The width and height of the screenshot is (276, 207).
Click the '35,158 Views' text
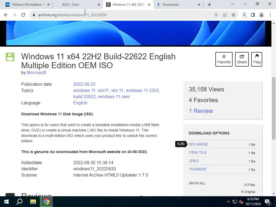pyautogui.click(x=206, y=89)
